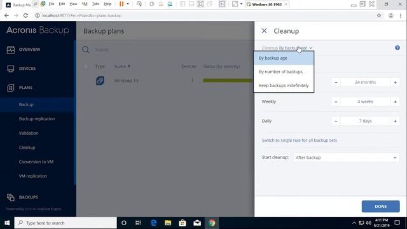Click the browser address bar

click(x=205, y=15)
